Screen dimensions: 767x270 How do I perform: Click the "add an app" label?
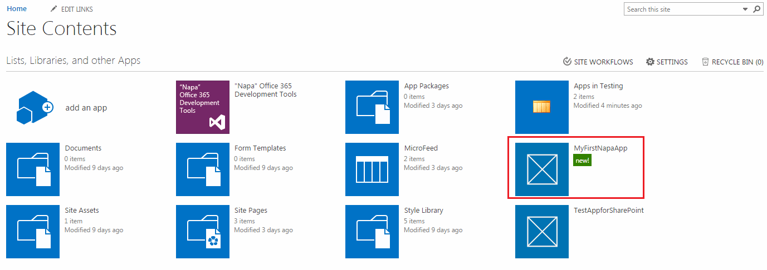[x=86, y=108]
